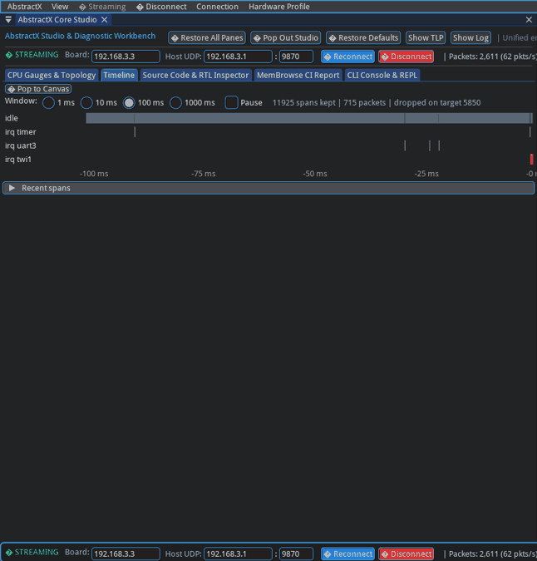537x561 pixels.
Task: Expand the Recent spans section
Action: pyautogui.click(x=268, y=188)
